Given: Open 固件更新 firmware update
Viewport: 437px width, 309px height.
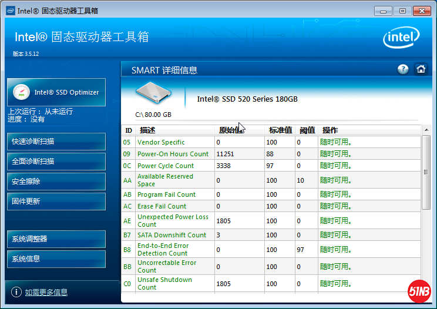Looking at the screenshot, I should pyautogui.click(x=56, y=201).
